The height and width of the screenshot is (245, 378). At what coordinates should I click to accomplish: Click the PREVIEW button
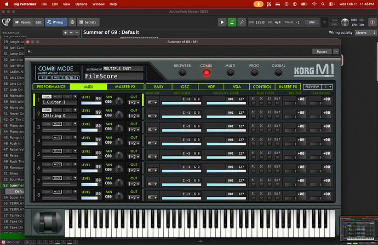(312, 87)
